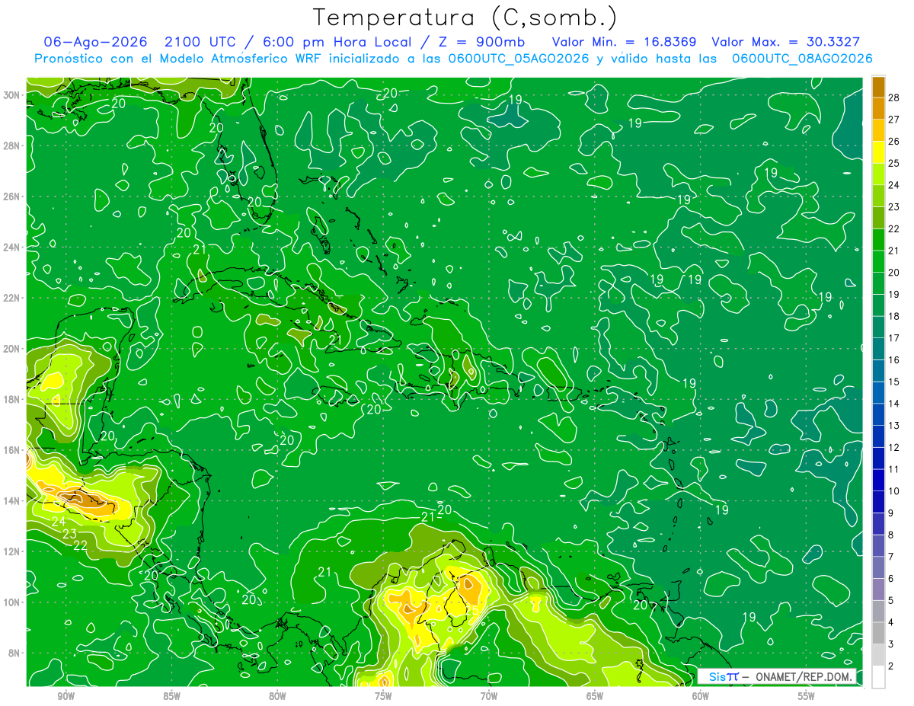Click latitude axis label "30N"

click(x=11, y=95)
